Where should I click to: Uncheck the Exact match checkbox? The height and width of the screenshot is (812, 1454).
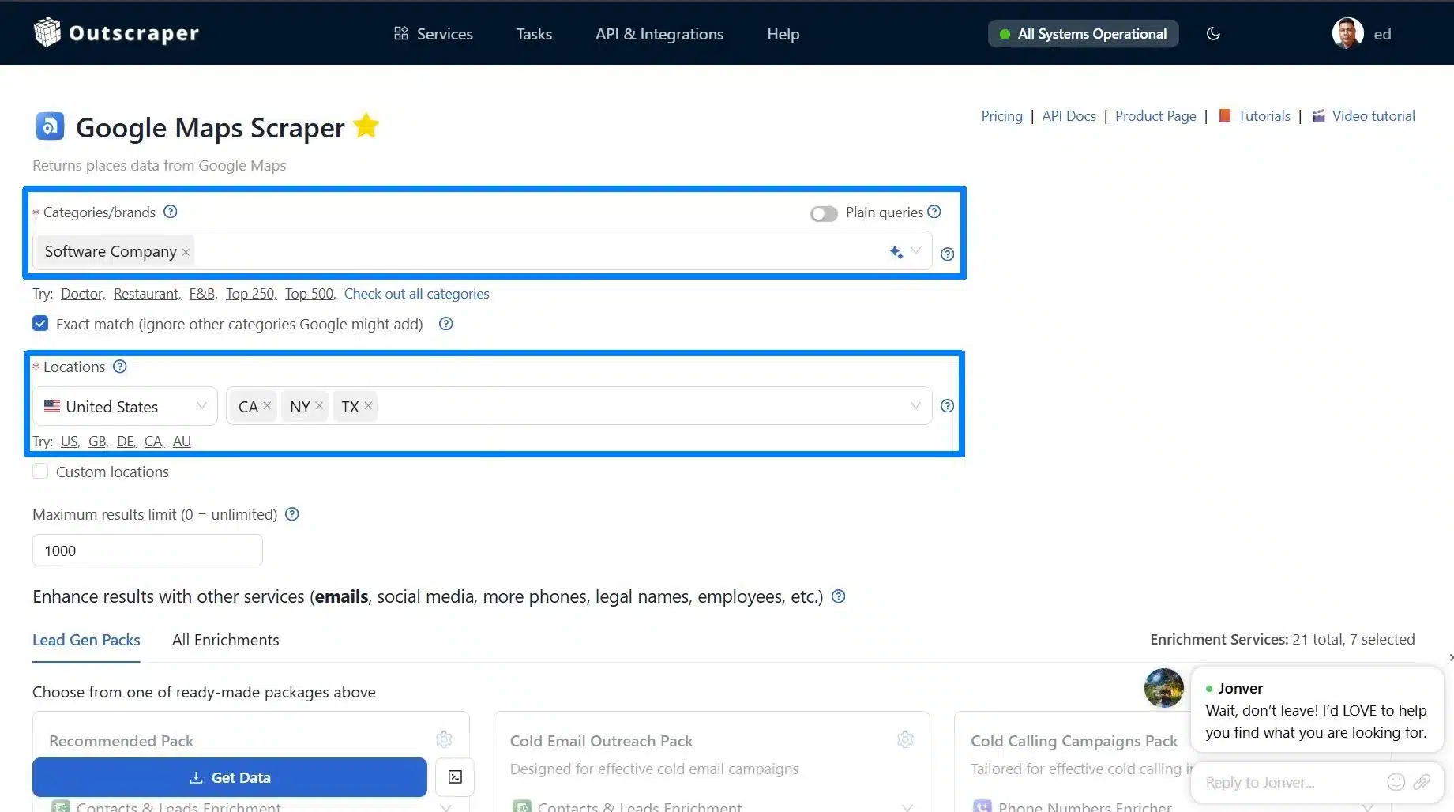point(40,324)
